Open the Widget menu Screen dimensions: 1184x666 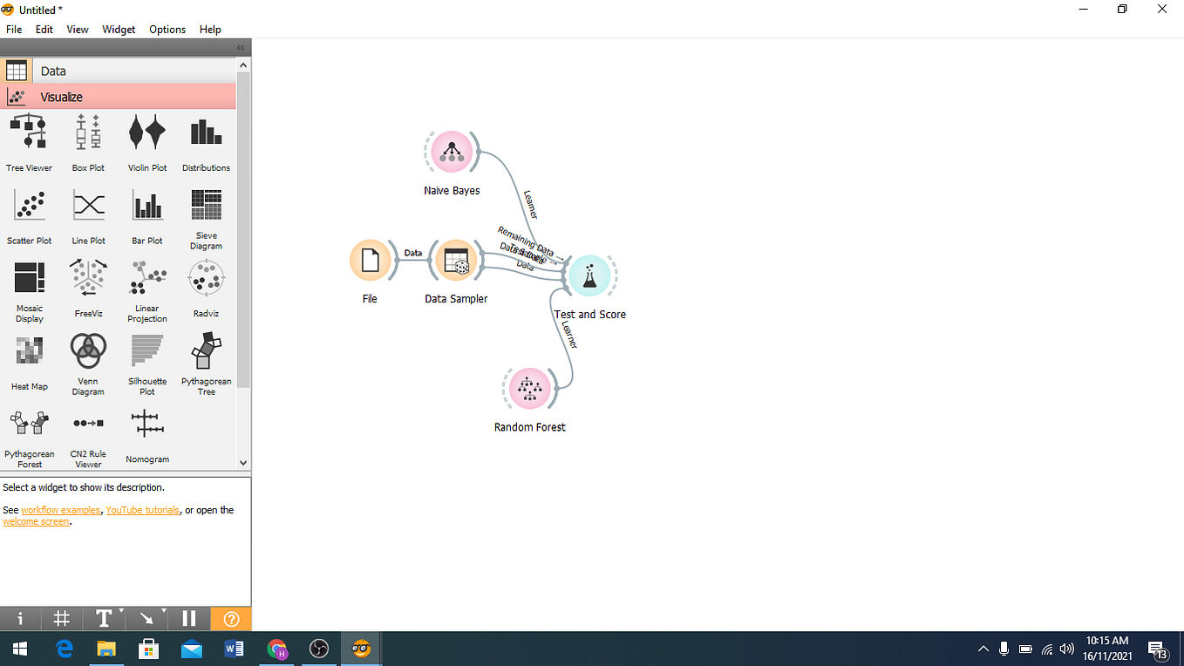[x=119, y=29]
